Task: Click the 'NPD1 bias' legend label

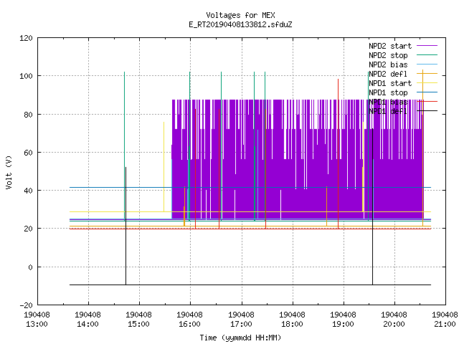Action: point(388,102)
